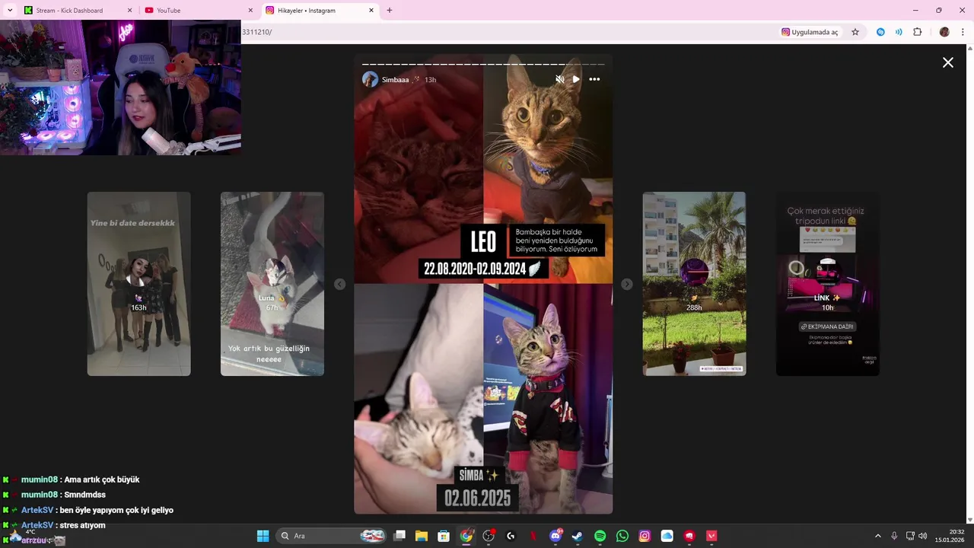
Task: Switch to the YouTube tab
Action: [199, 11]
